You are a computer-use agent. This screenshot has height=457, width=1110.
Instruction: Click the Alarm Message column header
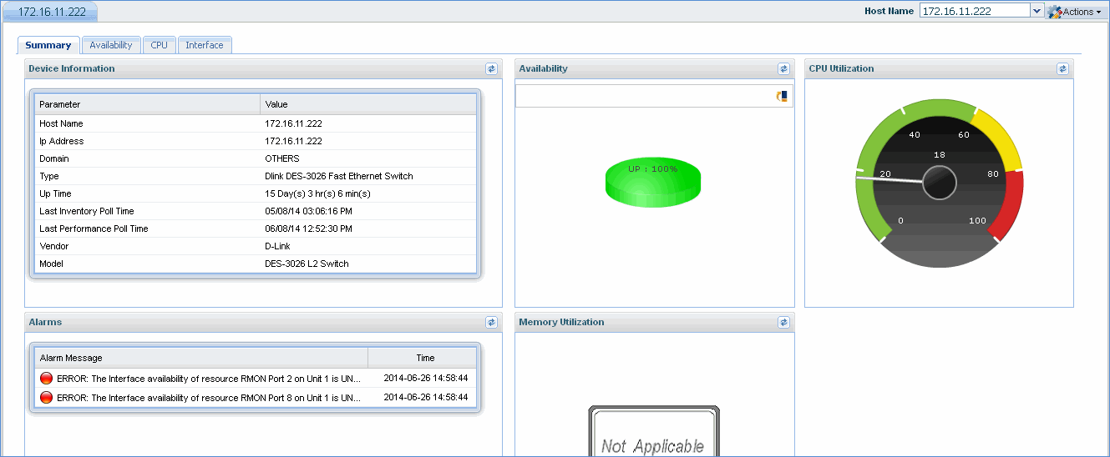tap(201, 358)
